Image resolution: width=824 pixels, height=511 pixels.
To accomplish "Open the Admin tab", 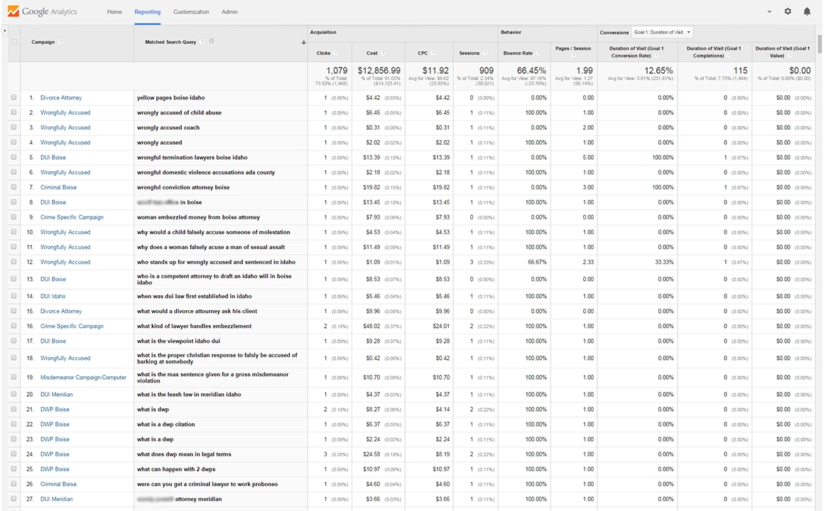I will [229, 11].
